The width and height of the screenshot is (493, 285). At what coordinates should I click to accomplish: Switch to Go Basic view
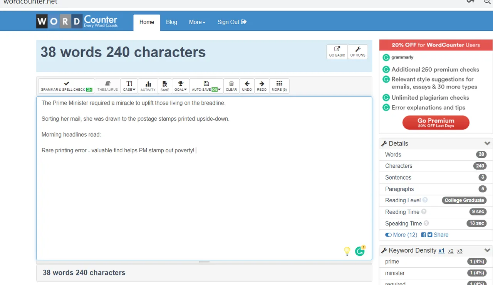pyautogui.click(x=337, y=52)
